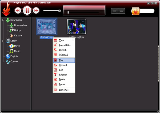The width and height of the screenshot is (160, 113).
Task: Click the -T1VYkkX4b4 file name label
Action: click(x=46, y=37)
